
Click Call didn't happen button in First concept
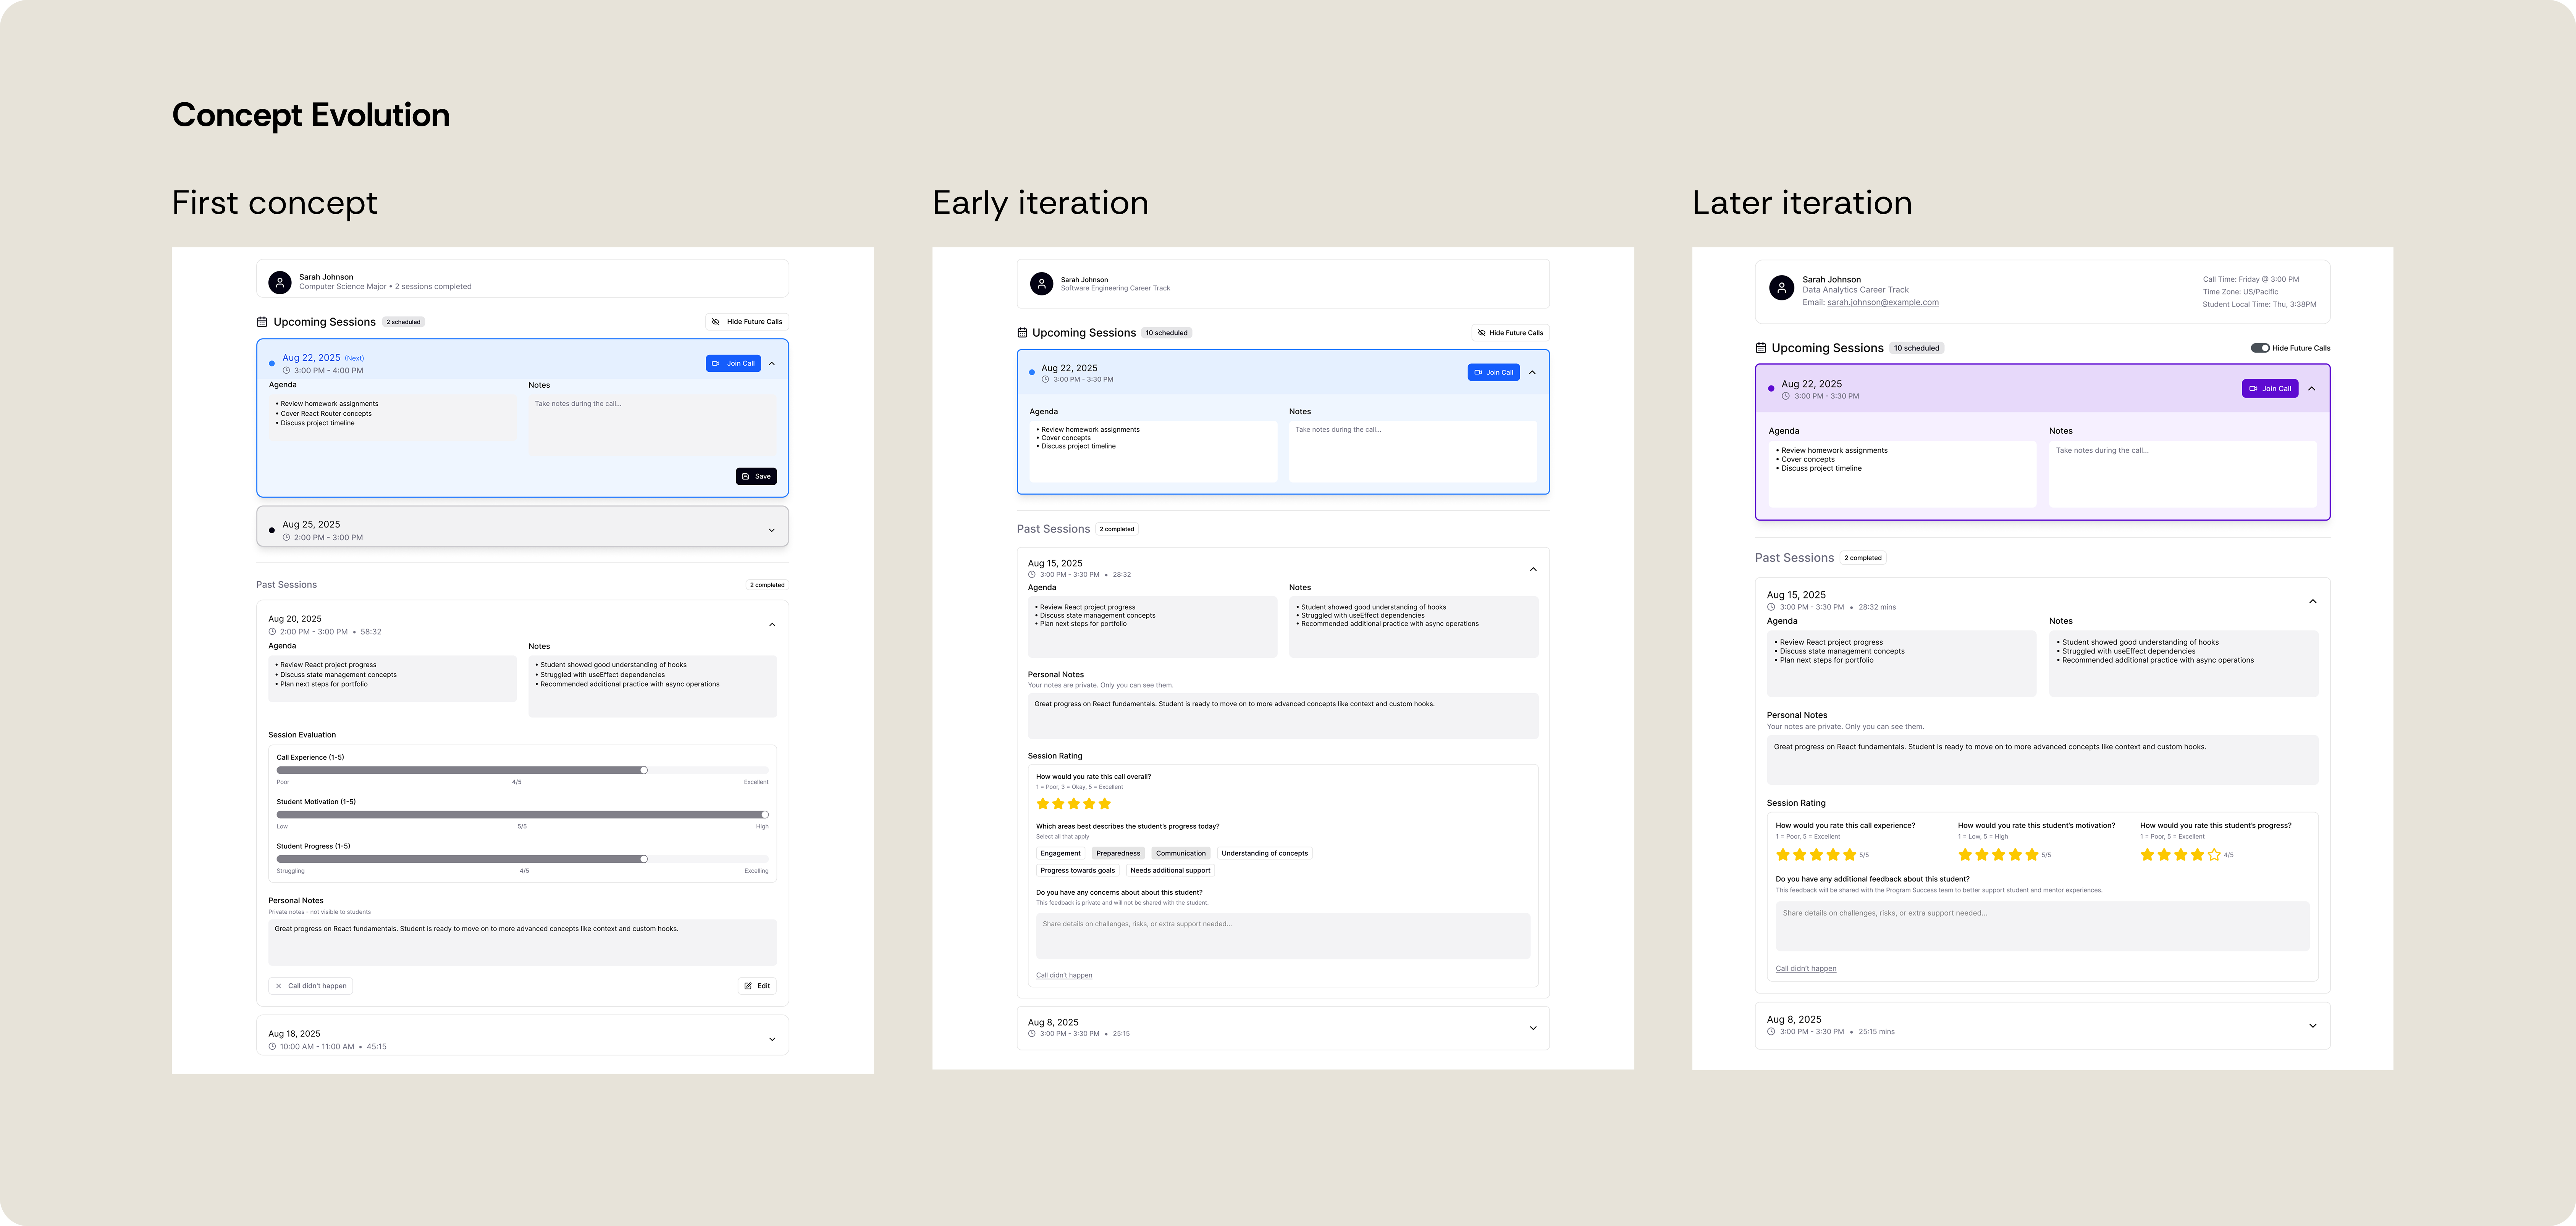click(311, 986)
